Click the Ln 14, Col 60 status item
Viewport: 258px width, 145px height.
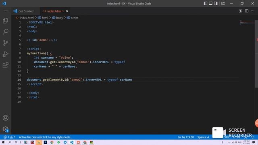pos(186,137)
